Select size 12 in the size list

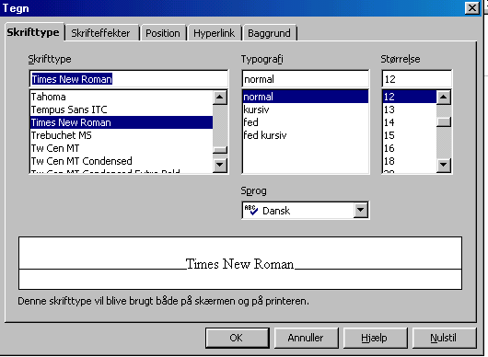tap(409, 97)
